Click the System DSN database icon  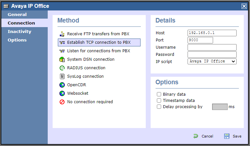coord(62,59)
